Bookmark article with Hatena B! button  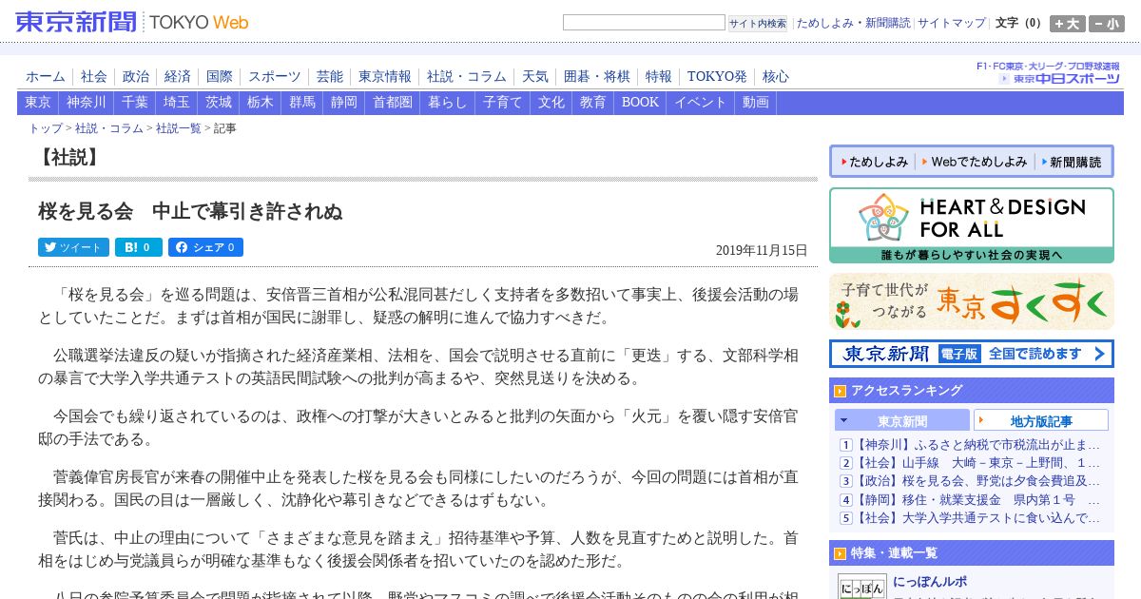click(139, 247)
